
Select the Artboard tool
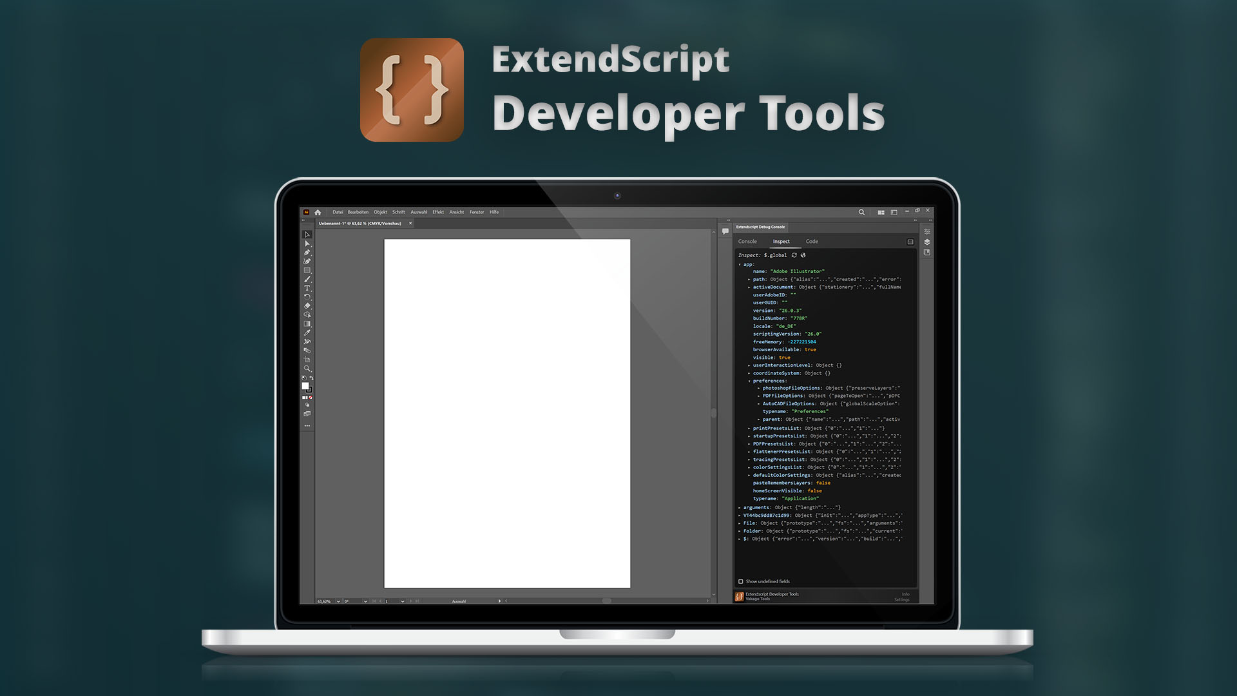click(x=307, y=360)
